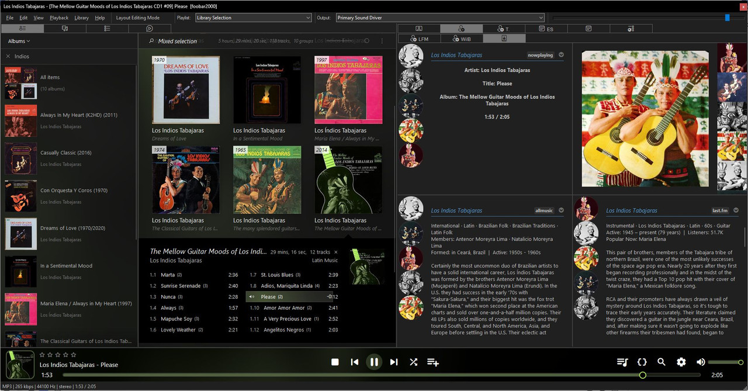Screen dimensions: 748x391
Task: Open the Dreams of Love 1970 album cover
Action: [186, 89]
